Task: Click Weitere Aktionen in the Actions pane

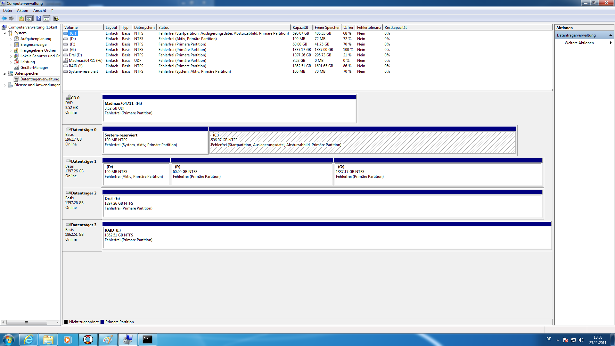Action: (x=579, y=43)
